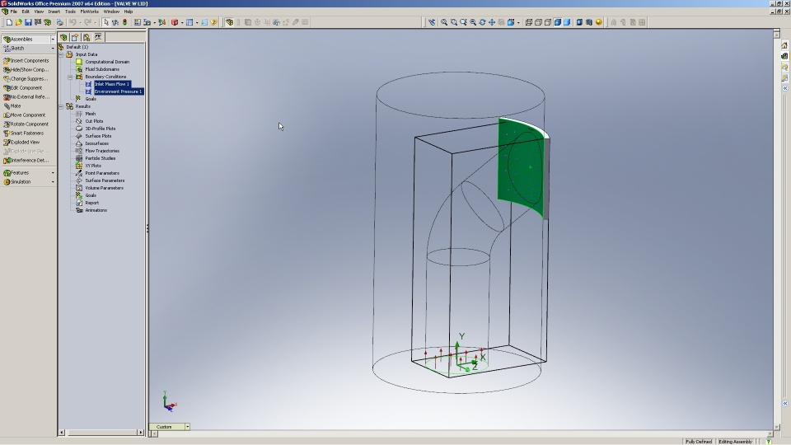Select Cut Plots under Results
Image resolution: width=791 pixels, height=445 pixels.
point(94,121)
